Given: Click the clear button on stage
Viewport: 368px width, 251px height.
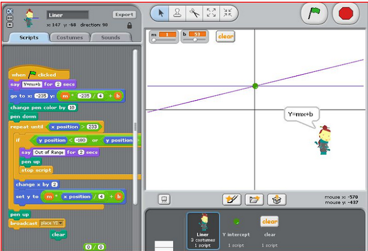Looking at the screenshot, I should click(225, 36).
